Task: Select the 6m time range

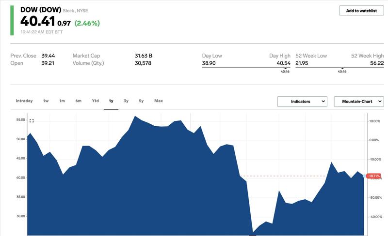Action: pos(79,101)
